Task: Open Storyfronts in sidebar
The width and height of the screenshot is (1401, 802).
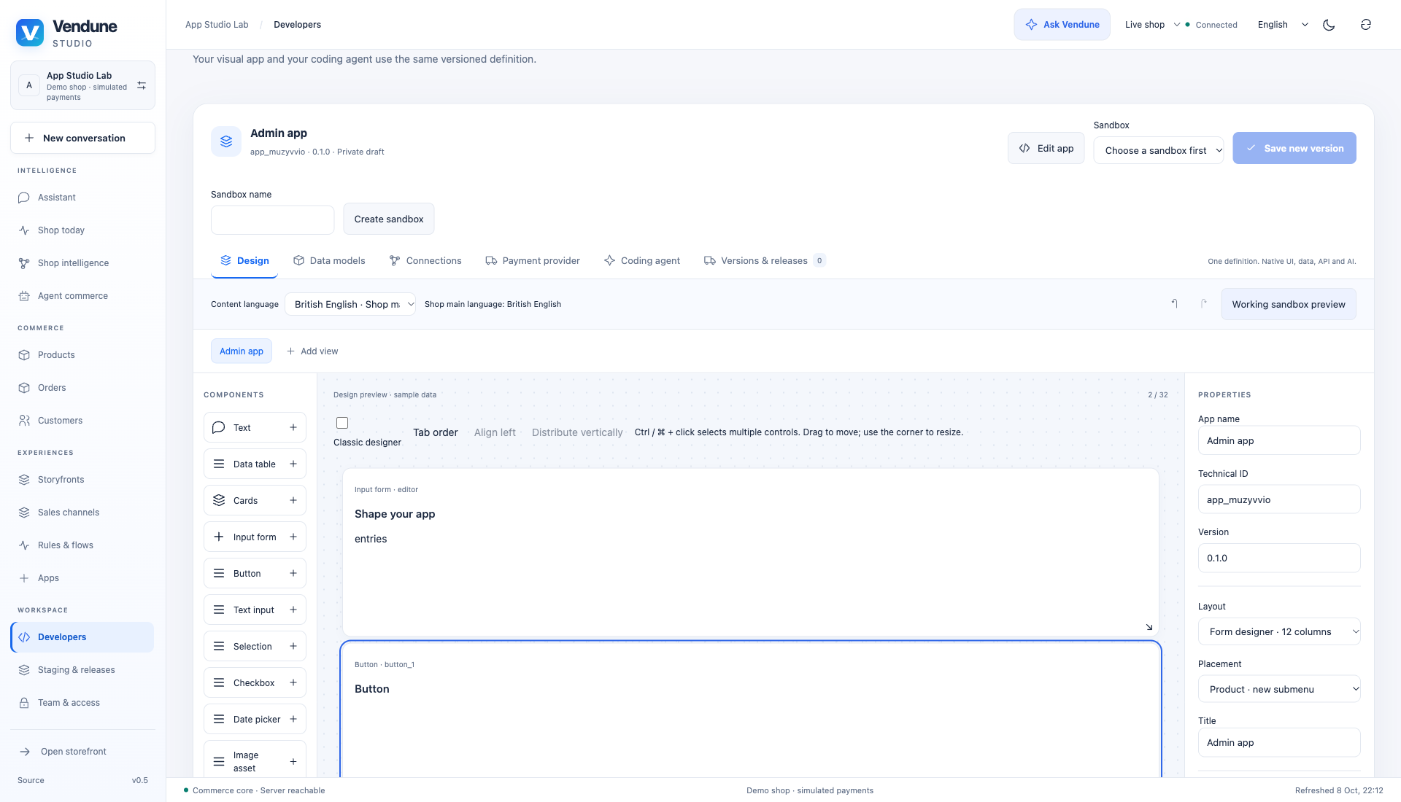Action: pos(82,480)
